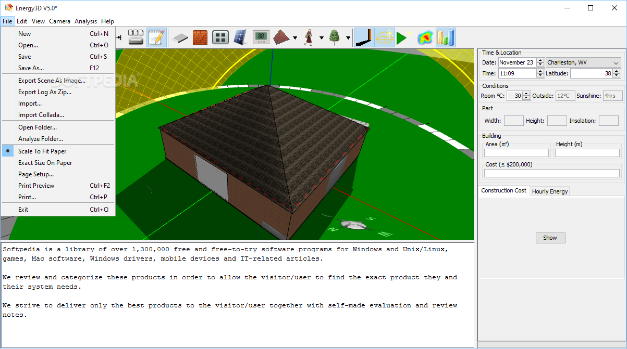Click the Date field showing November 23
This screenshot has height=349, width=627.
pyautogui.click(x=517, y=62)
